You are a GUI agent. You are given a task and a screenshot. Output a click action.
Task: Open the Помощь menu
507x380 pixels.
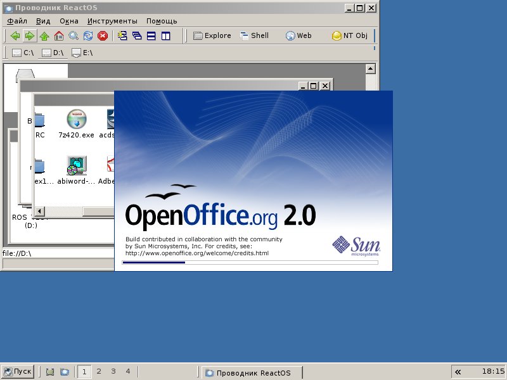coord(162,21)
